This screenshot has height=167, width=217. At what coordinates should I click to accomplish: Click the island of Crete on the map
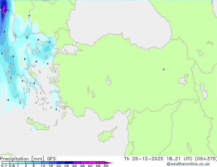pyautogui.click(x=38, y=125)
